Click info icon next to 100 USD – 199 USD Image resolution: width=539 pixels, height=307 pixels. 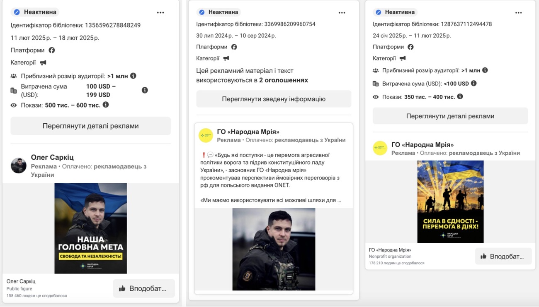tap(145, 90)
